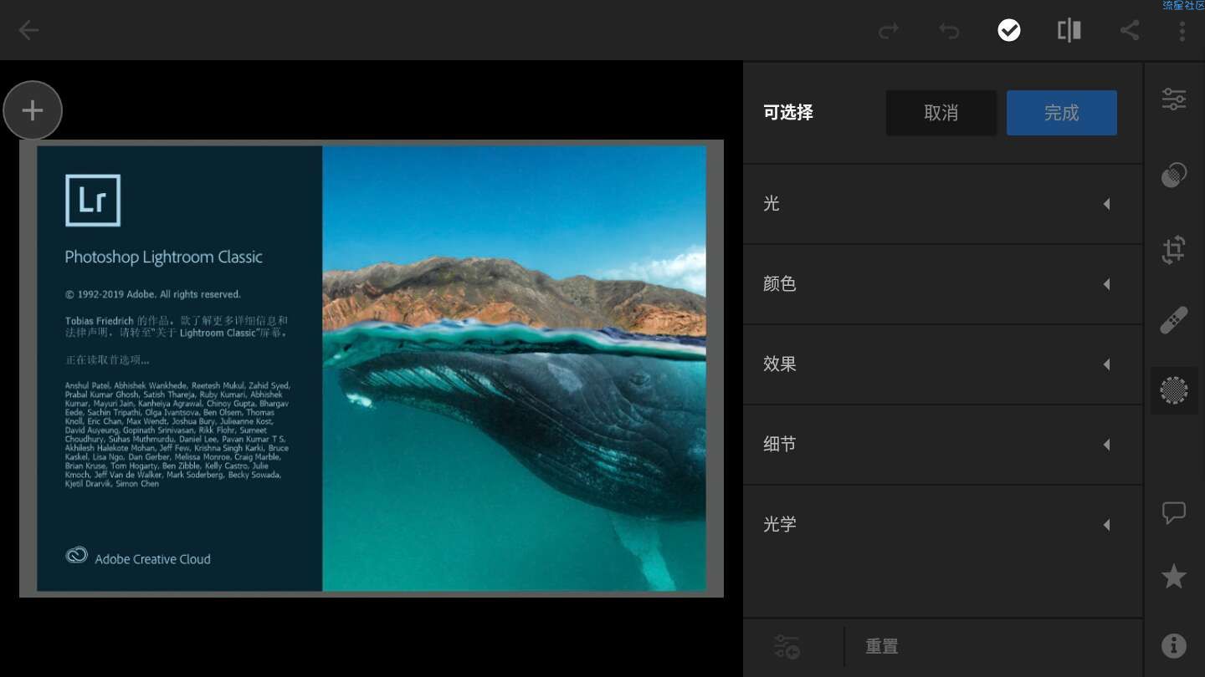Open the comments speech bubble icon
1205x677 pixels.
pyautogui.click(x=1174, y=512)
